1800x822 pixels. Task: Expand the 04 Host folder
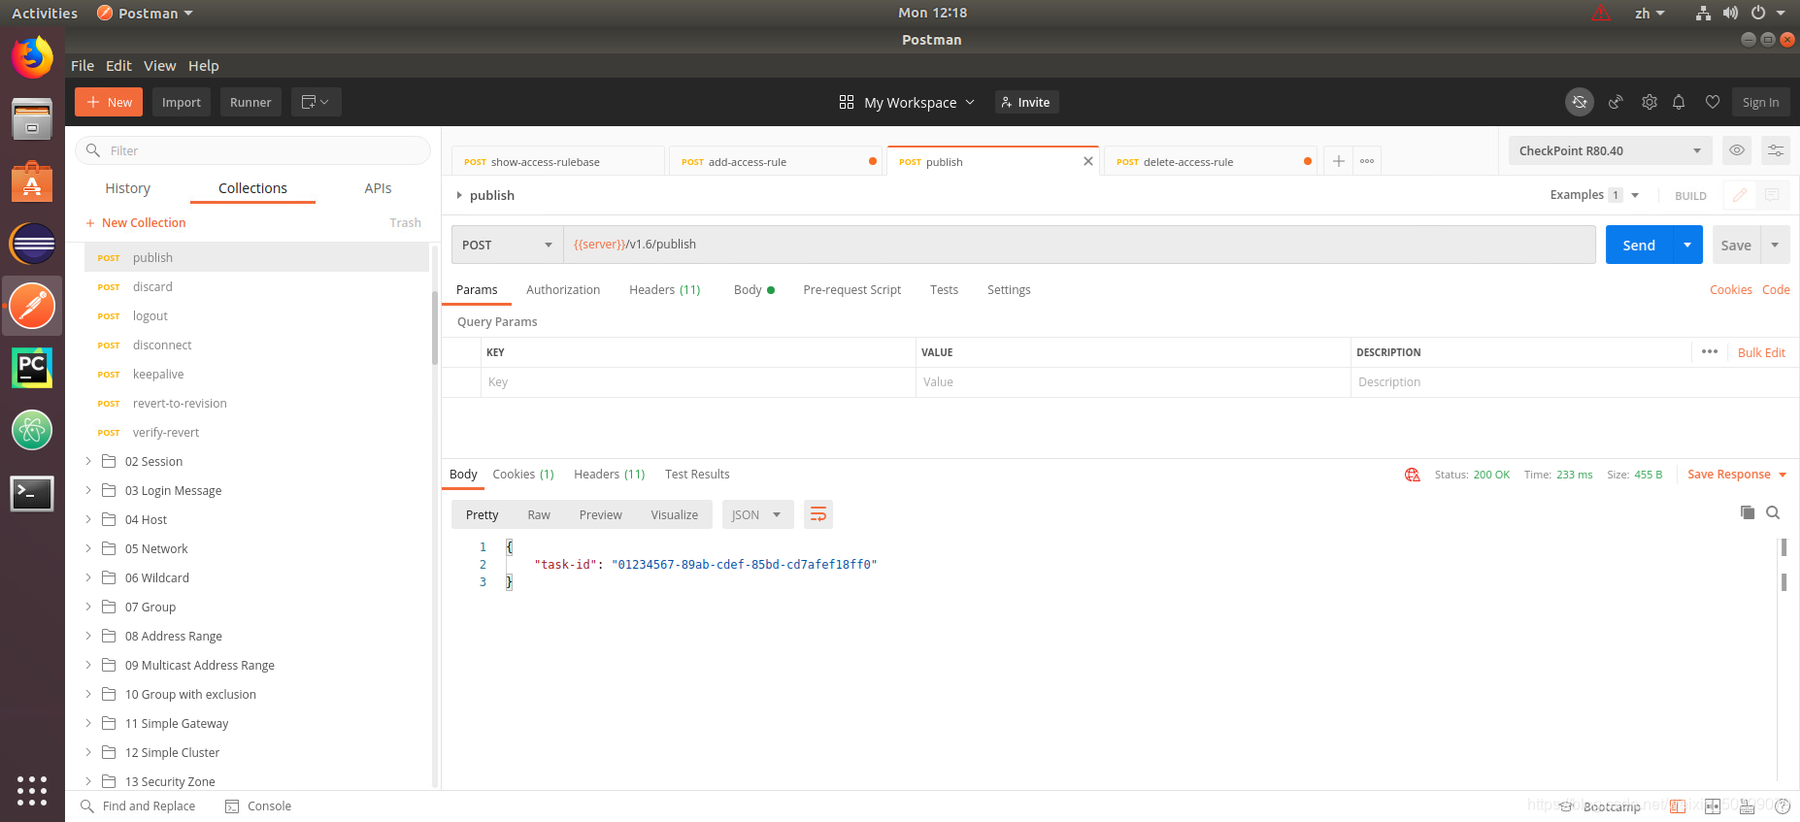88,519
